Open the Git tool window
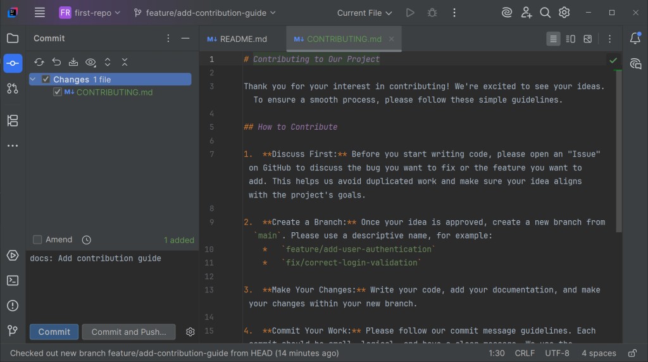Screen dimensions: 648x362 point(13,330)
